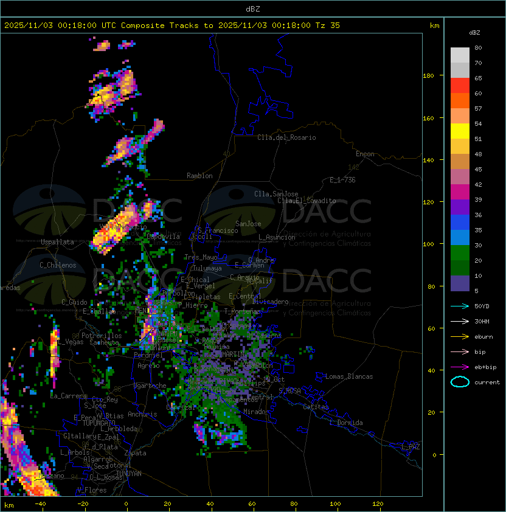
Task: Click the 'Ramblon' map label
Action: tap(199, 176)
